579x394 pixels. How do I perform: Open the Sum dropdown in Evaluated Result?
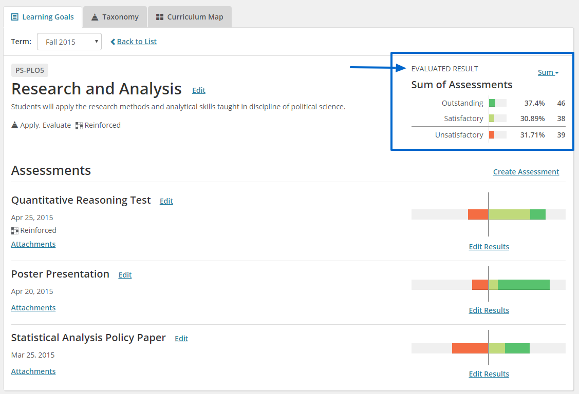[548, 72]
